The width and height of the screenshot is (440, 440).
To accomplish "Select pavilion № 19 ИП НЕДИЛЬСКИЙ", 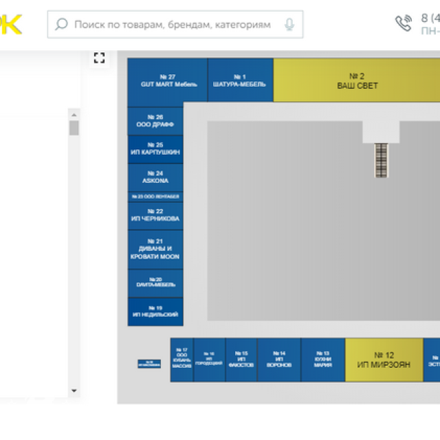I will point(155,311).
